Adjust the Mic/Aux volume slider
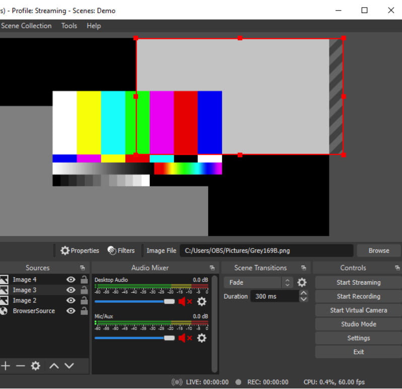This screenshot has width=402, height=389. pos(135,338)
